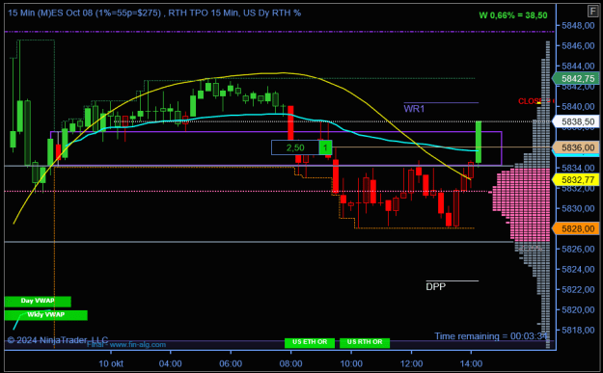
Task: Click the 5820,00 price axis label
Action: 578,309
